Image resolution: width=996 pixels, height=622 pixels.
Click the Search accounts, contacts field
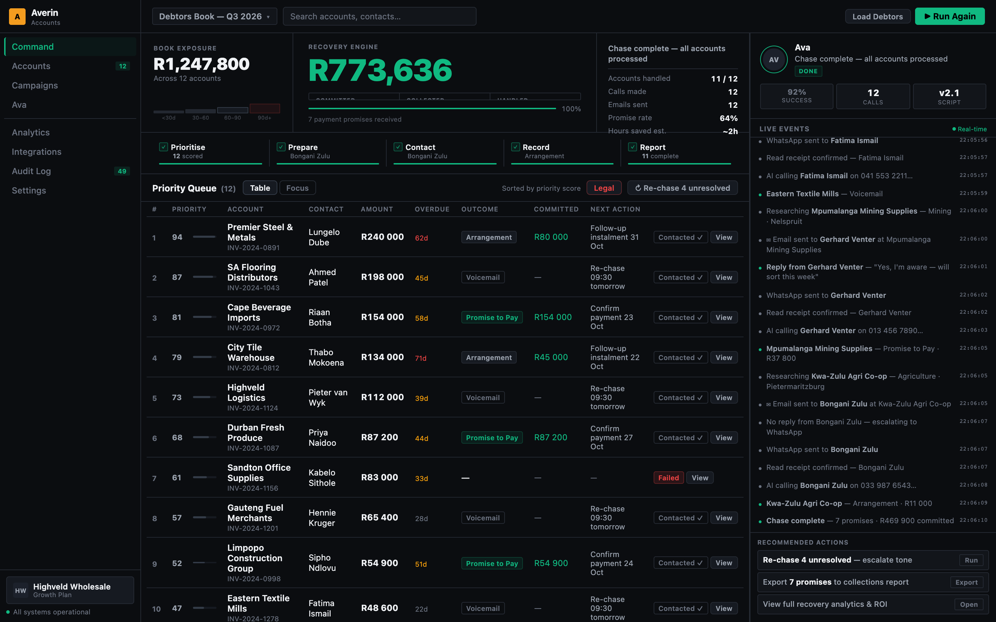point(379,17)
